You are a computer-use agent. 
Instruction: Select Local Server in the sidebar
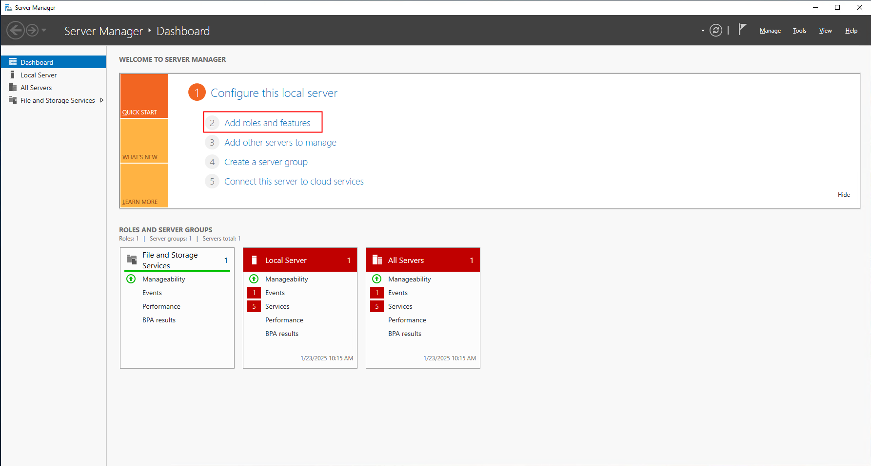54,75
